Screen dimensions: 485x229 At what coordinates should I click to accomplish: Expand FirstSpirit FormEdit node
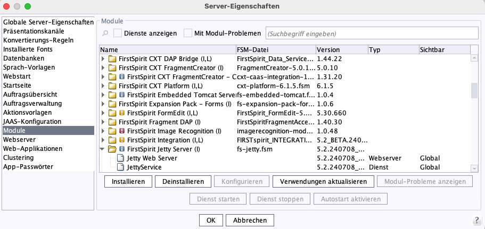103,113
